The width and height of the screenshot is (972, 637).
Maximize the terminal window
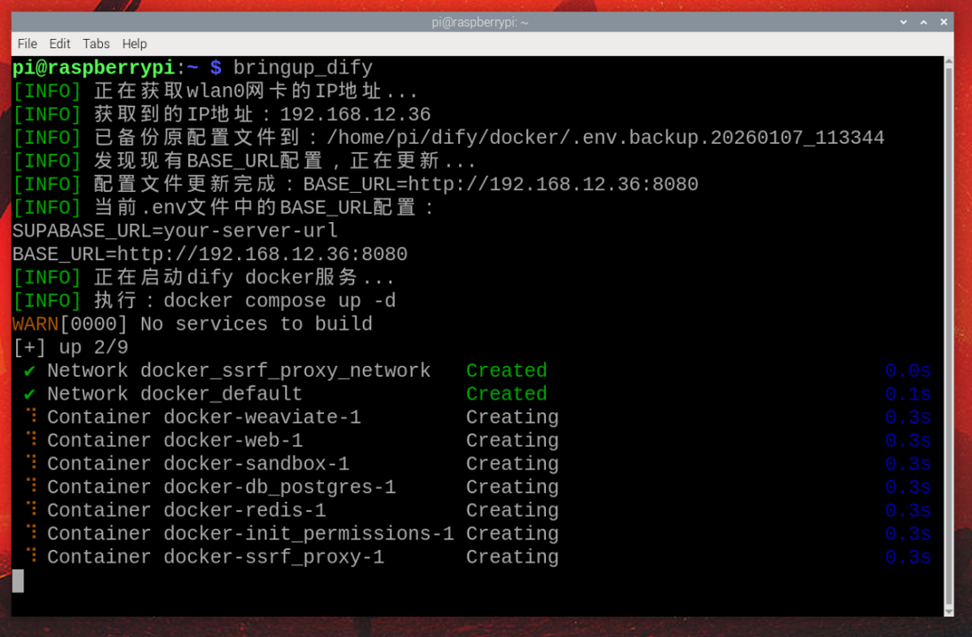pos(924,22)
